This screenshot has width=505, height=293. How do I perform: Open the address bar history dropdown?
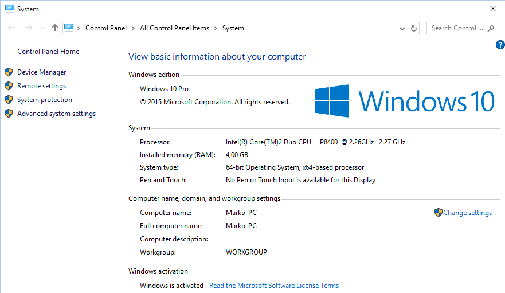pyautogui.click(x=402, y=28)
